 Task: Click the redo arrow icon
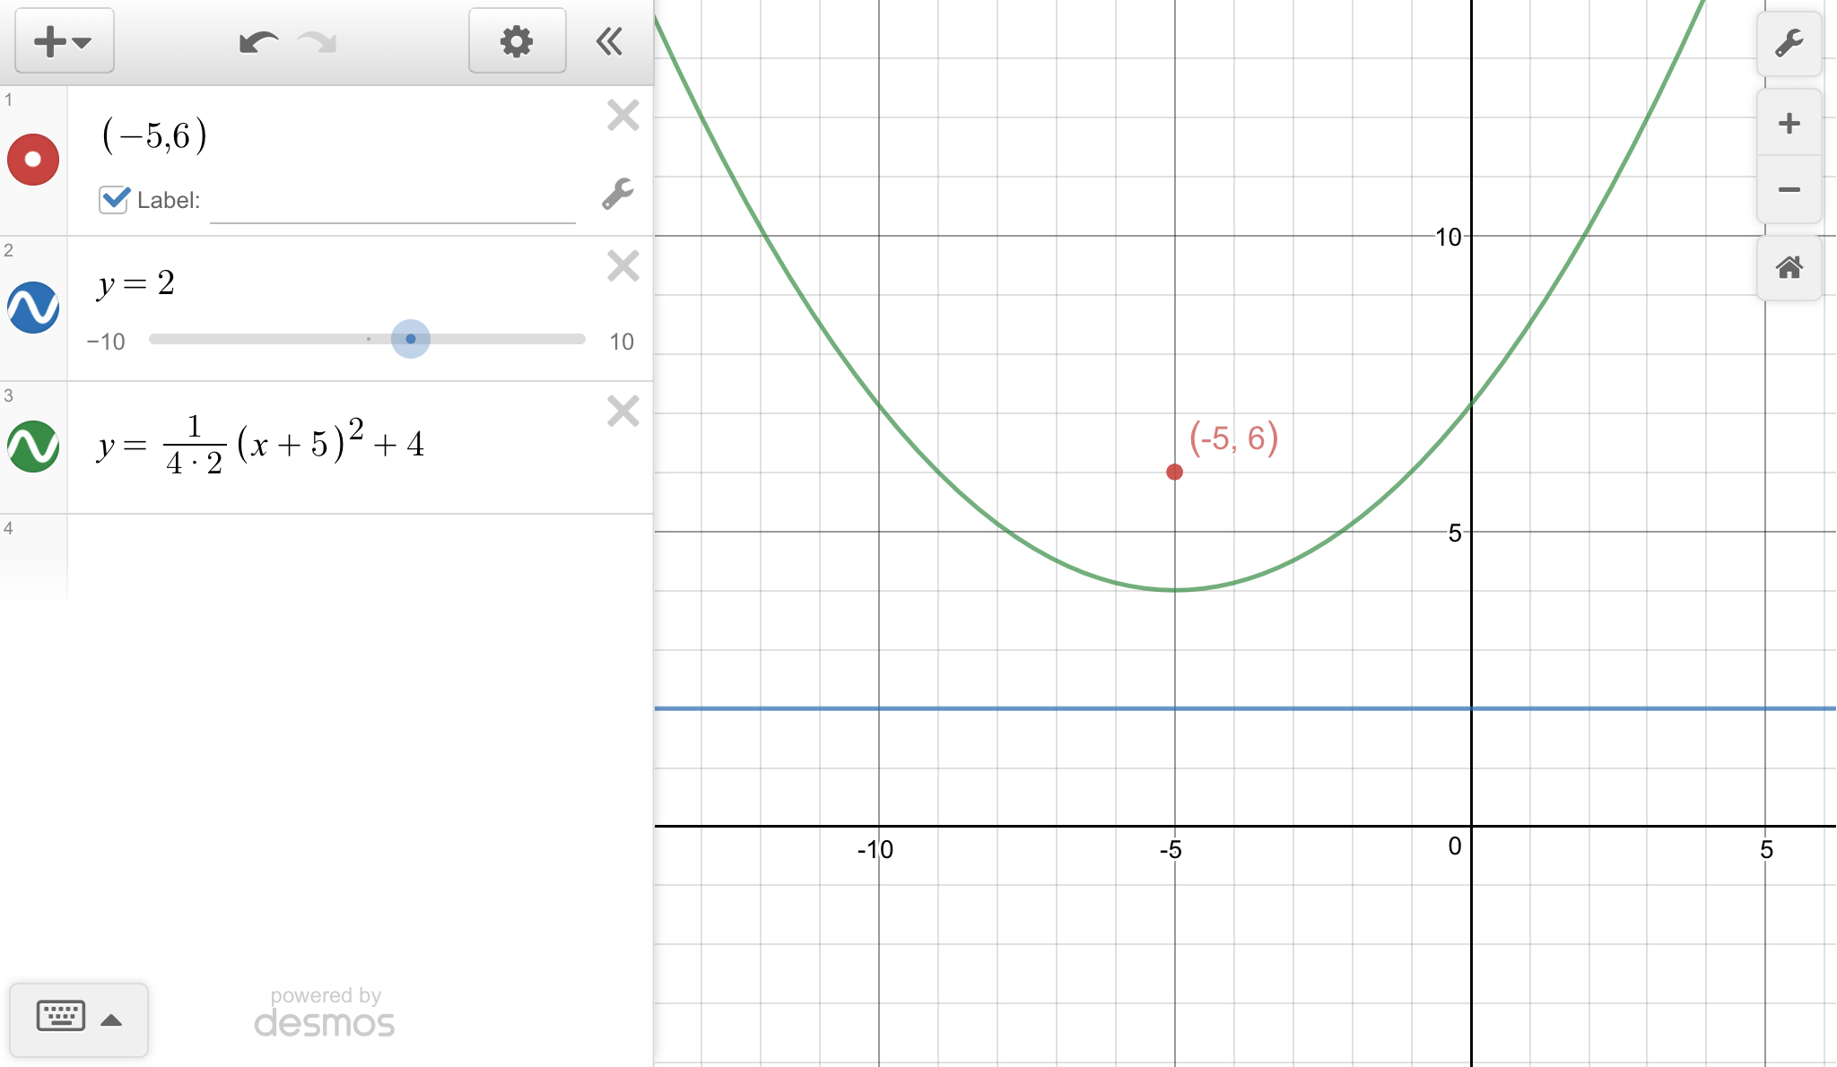(318, 42)
